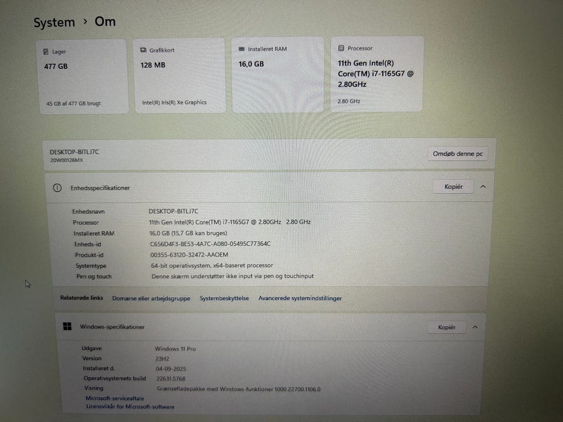Image resolution: width=563 pixels, height=422 pixels.
Task: Click the Grafikkort card icon
Action: pos(143,50)
